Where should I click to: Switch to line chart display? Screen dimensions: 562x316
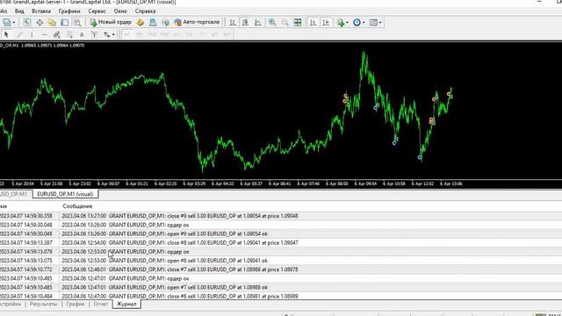(x=257, y=22)
